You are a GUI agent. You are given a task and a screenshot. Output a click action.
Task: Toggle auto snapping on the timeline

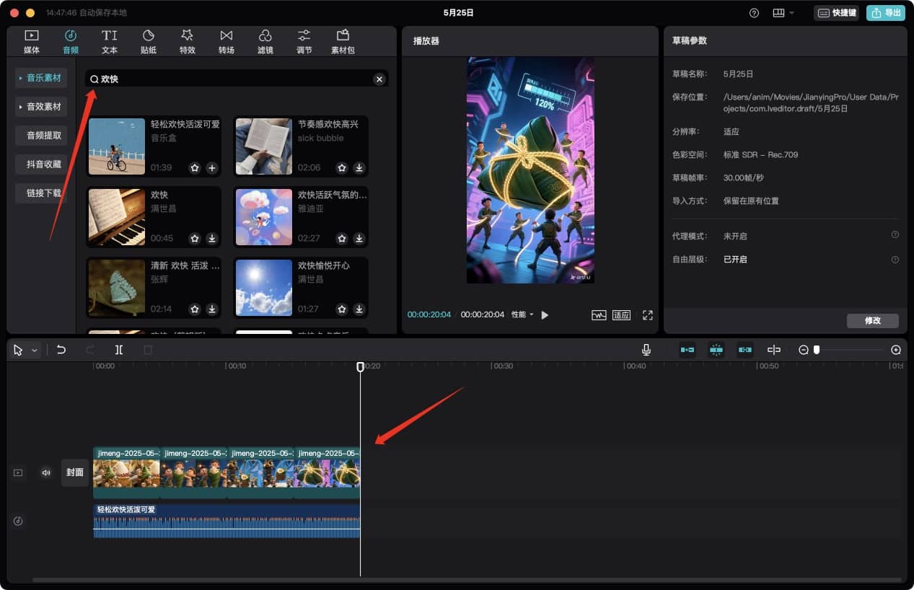pos(716,350)
